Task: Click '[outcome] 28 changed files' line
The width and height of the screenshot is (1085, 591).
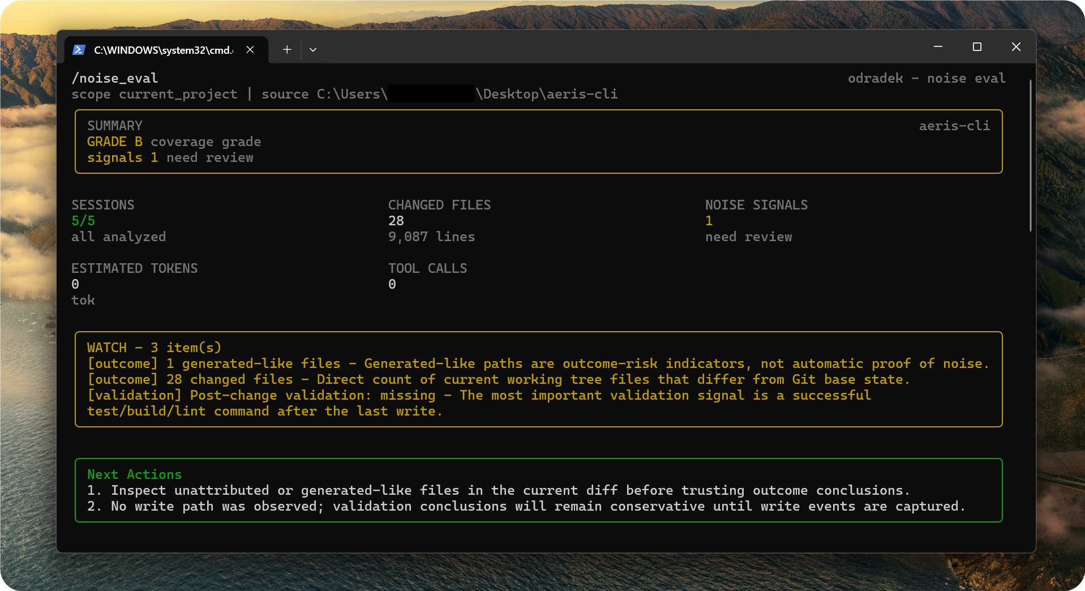Action: tap(499, 379)
